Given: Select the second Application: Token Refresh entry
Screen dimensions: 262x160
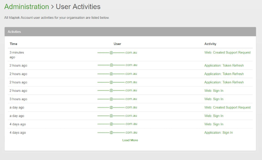Looking at the screenshot, I should 224,74.
